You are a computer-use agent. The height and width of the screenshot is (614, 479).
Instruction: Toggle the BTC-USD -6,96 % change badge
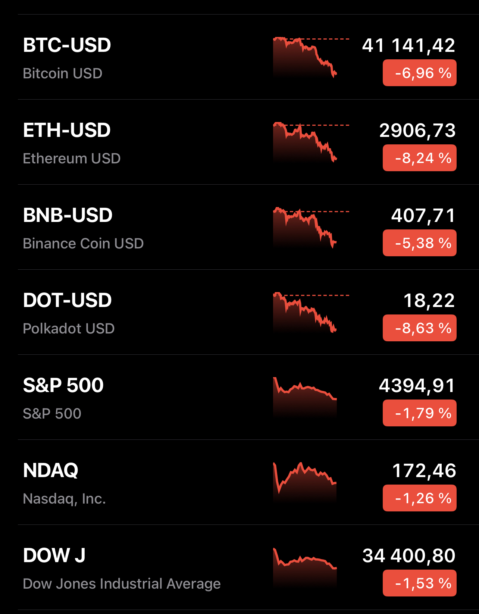click(x=419, y=73)
